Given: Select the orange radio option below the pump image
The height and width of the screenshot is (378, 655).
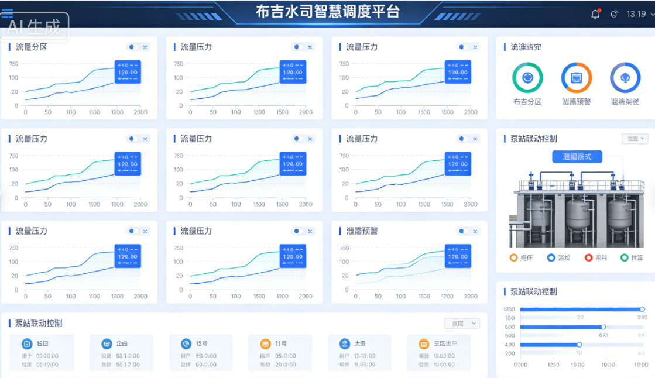Looking at the screenshot, I should point(513,257).
